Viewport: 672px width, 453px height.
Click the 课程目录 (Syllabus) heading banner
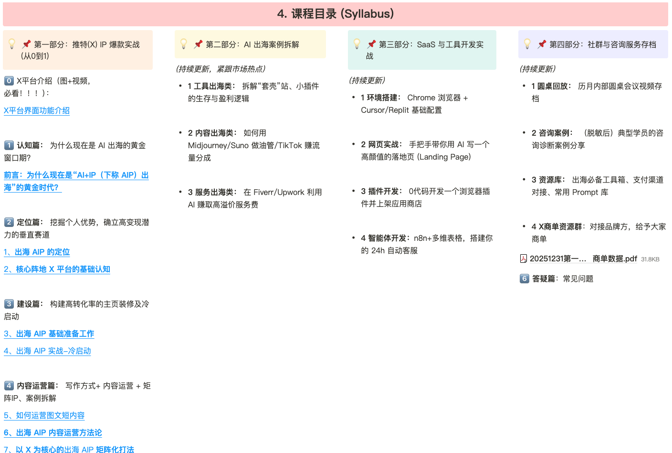click(x=336, y=14)
